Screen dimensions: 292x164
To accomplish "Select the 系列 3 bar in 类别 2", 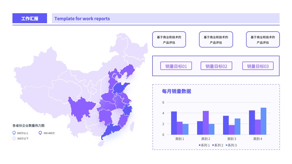I will point(211,129).
